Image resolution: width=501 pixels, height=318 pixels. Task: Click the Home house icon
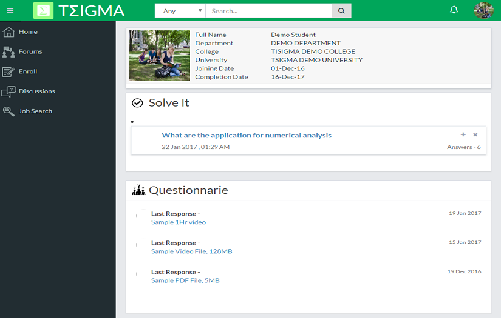(9, 32)
